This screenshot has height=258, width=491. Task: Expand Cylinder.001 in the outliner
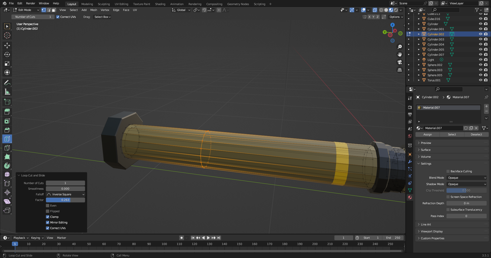coord(419,29)
